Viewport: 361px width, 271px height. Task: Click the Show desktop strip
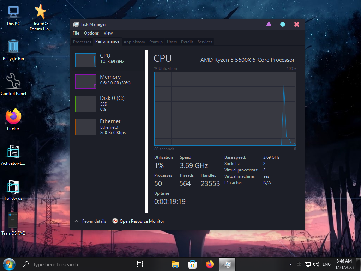[359, 264]
